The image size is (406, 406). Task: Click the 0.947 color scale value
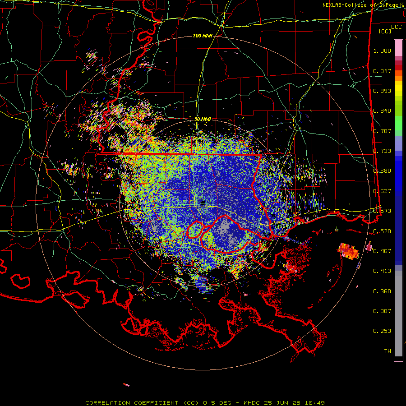382,71
